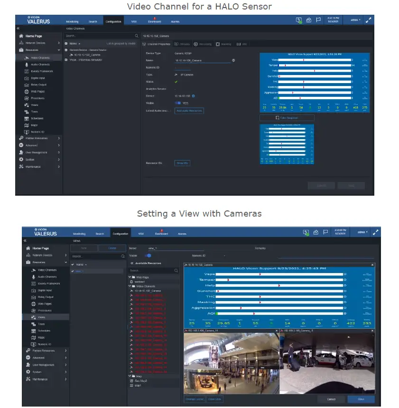Collapse Map folder in Available Resources

(x=130, y=376)
